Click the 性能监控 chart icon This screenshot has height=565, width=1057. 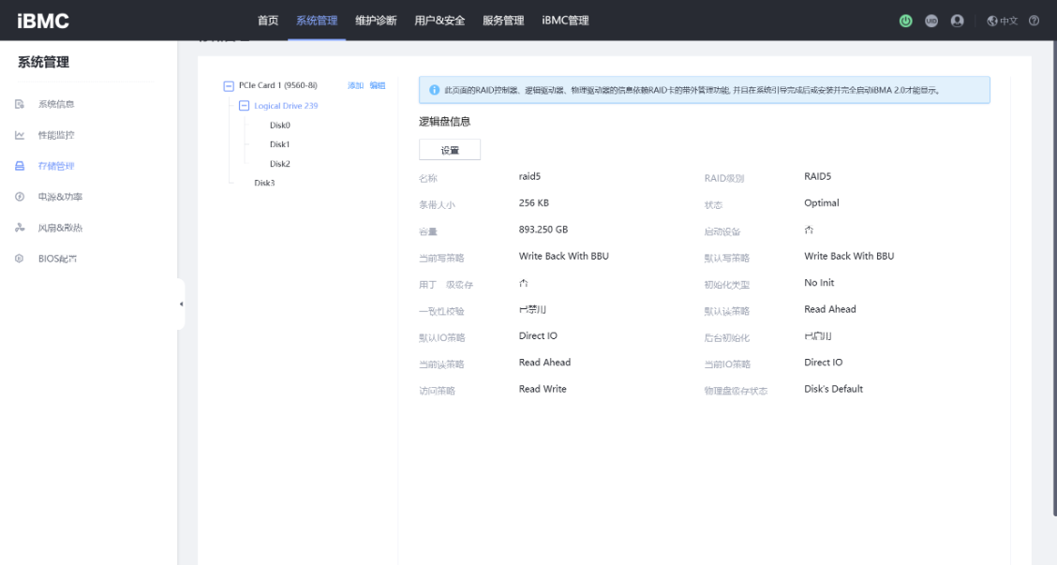point(20,135)
